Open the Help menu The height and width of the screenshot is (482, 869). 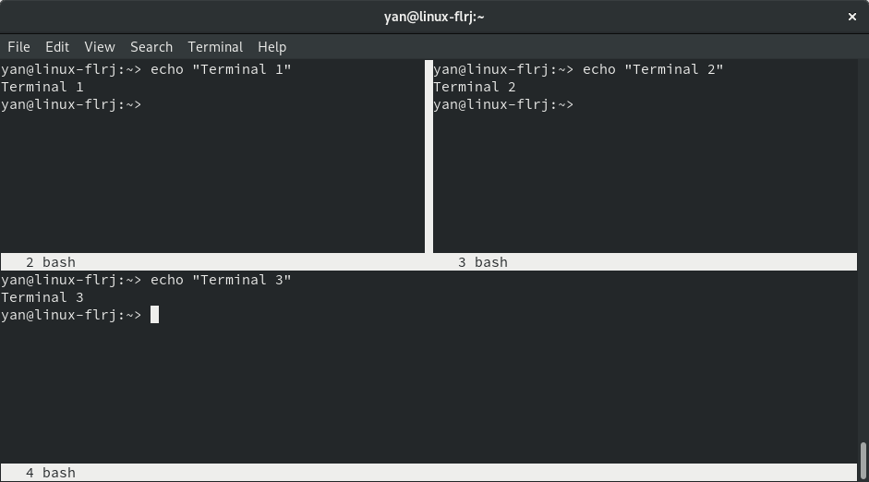[x=272, y=47]
